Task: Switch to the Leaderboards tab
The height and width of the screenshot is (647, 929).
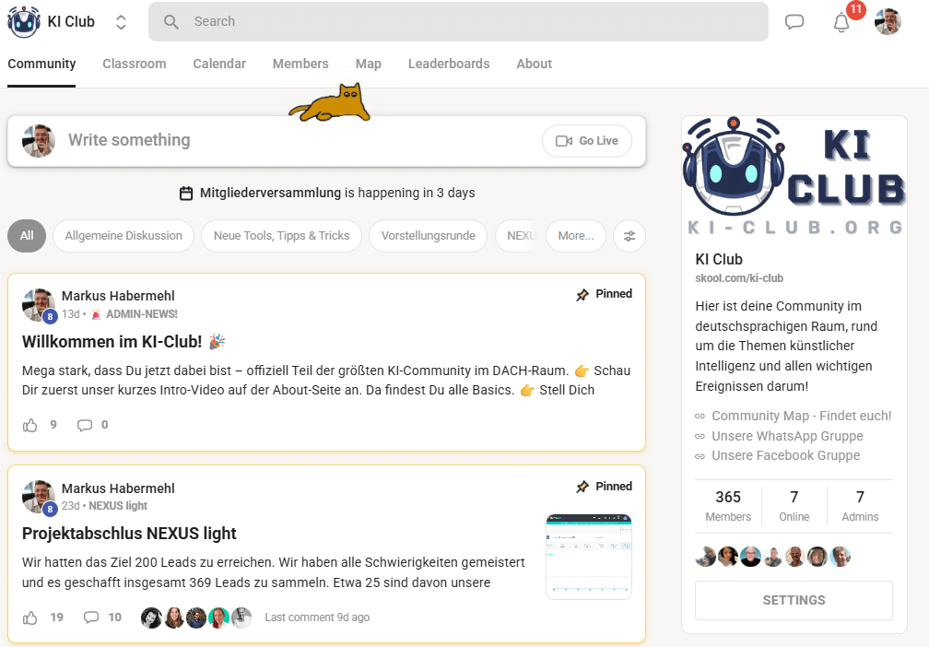Action: click(x=449, y=64)
